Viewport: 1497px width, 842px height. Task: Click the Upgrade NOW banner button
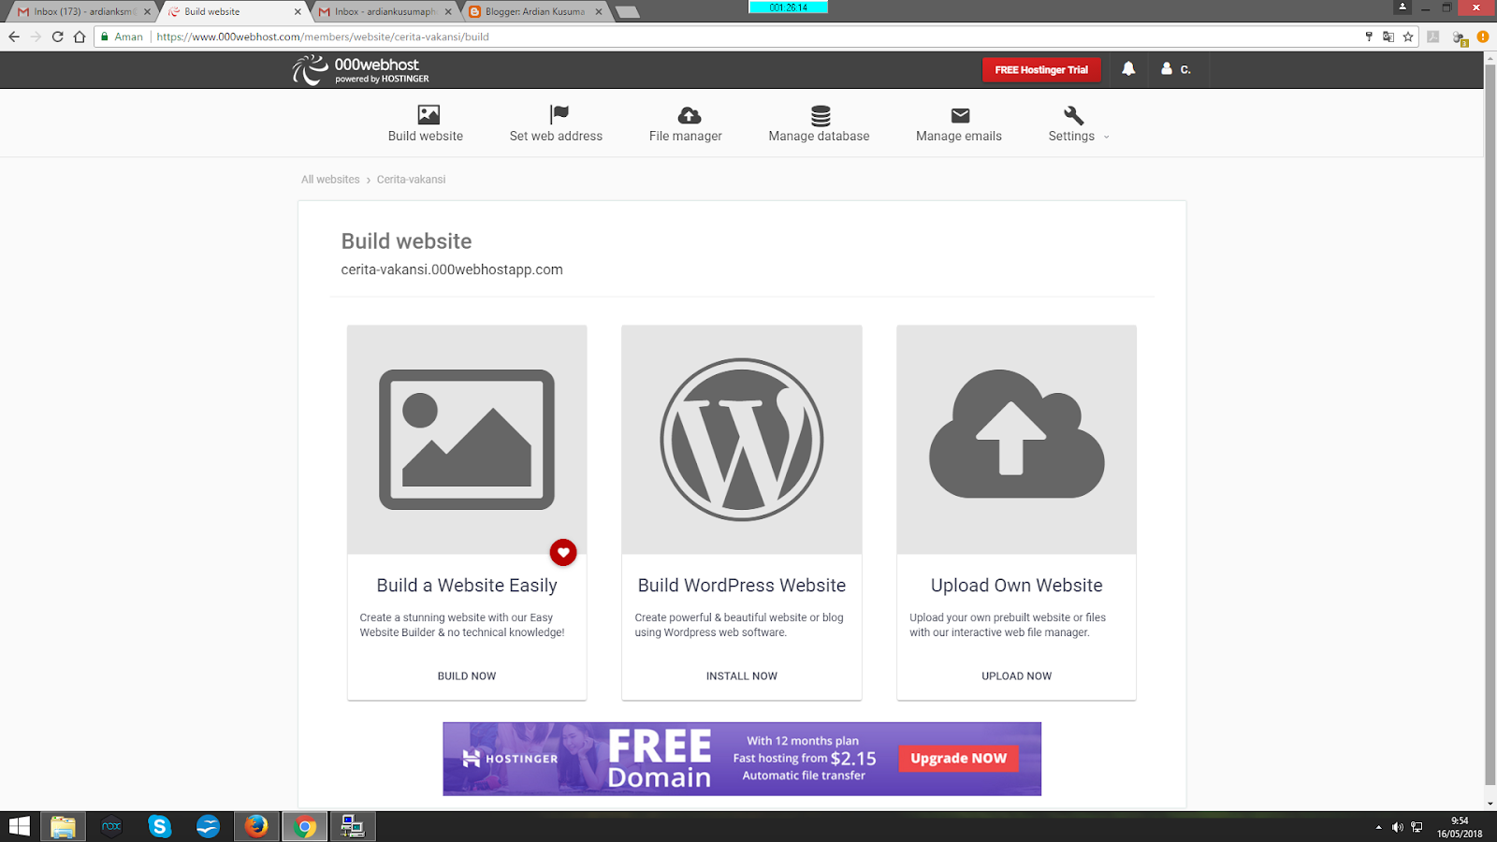click(x=959, y=759)
